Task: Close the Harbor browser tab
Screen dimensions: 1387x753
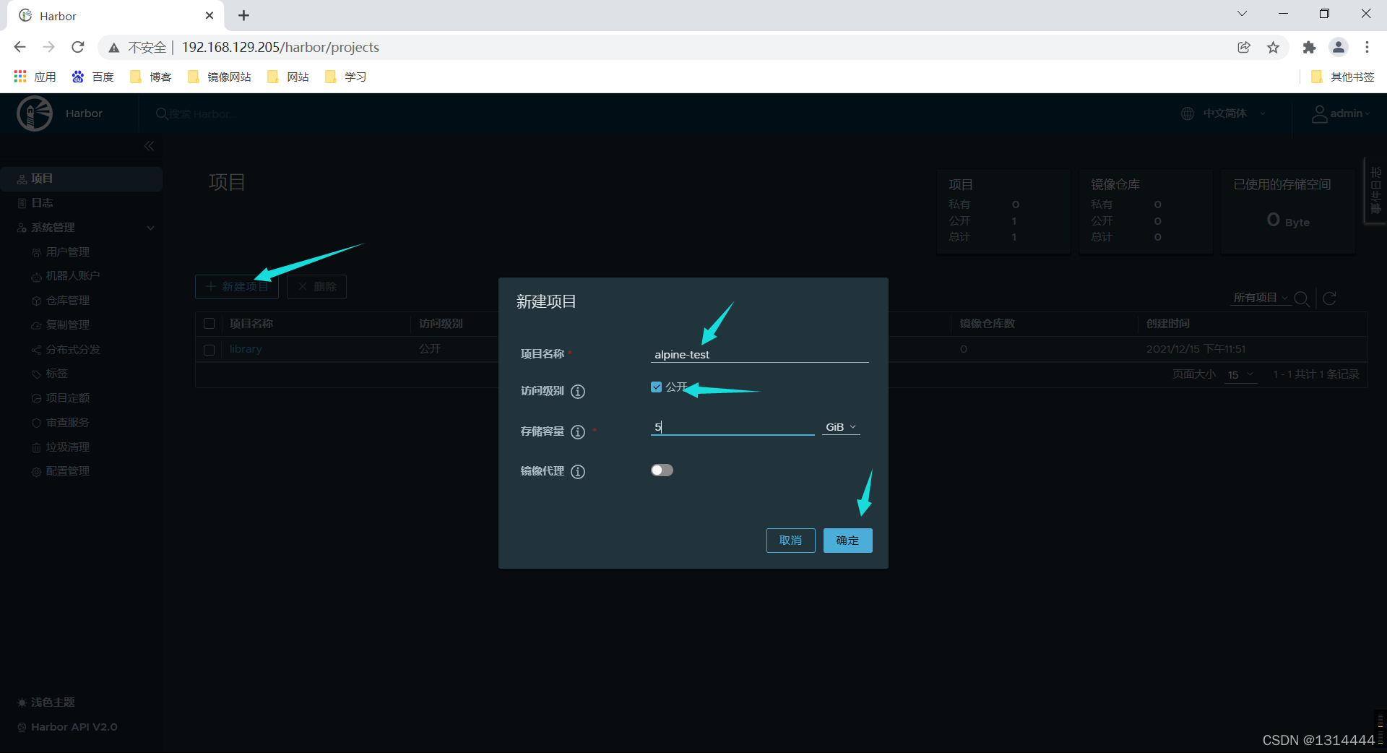Action: (x=209, y=15)
